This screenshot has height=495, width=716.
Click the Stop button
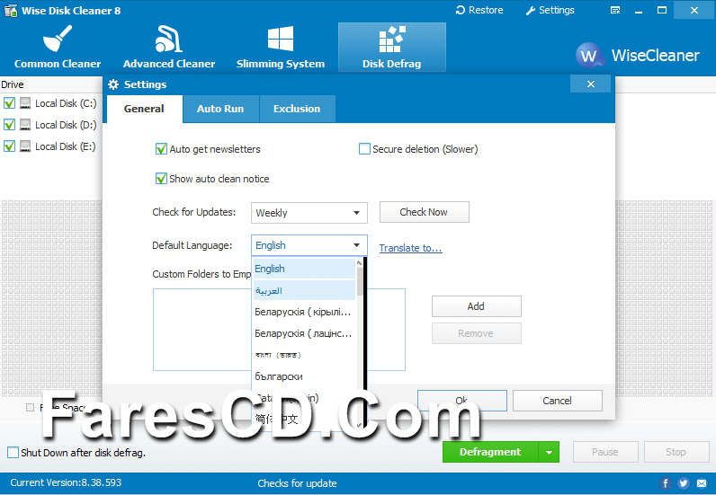tap(676, 452)
